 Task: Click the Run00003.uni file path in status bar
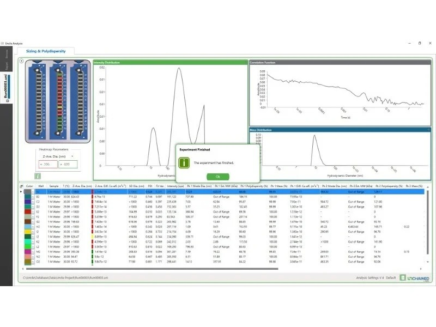pyautogui.click(x=65, y=278)
